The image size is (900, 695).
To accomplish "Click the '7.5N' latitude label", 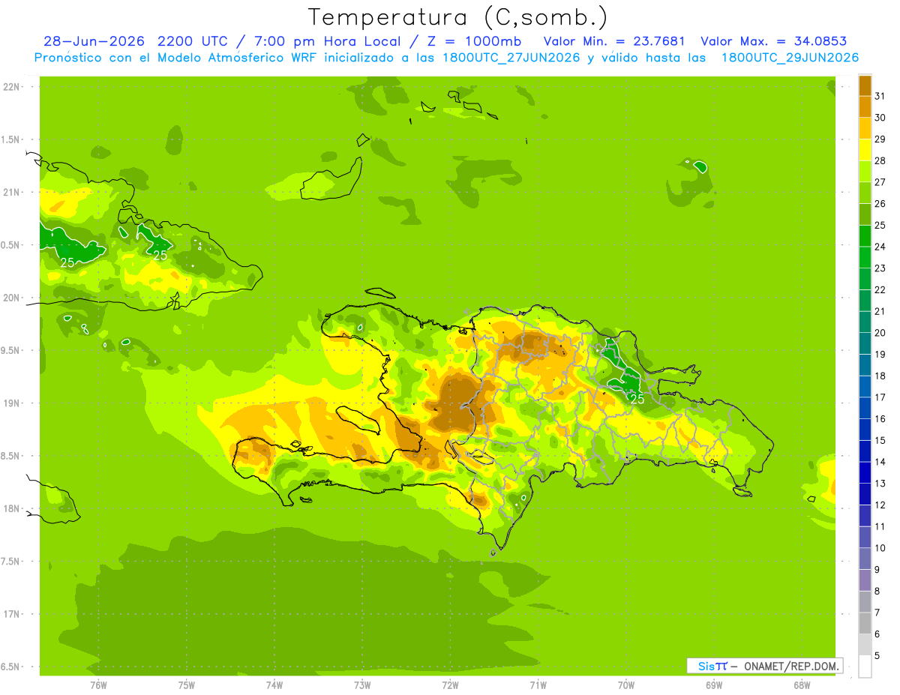I will click(x=11, y=562).
